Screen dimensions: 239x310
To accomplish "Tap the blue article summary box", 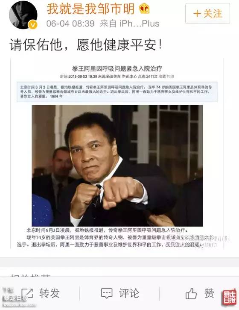I will tap(117, 92).
